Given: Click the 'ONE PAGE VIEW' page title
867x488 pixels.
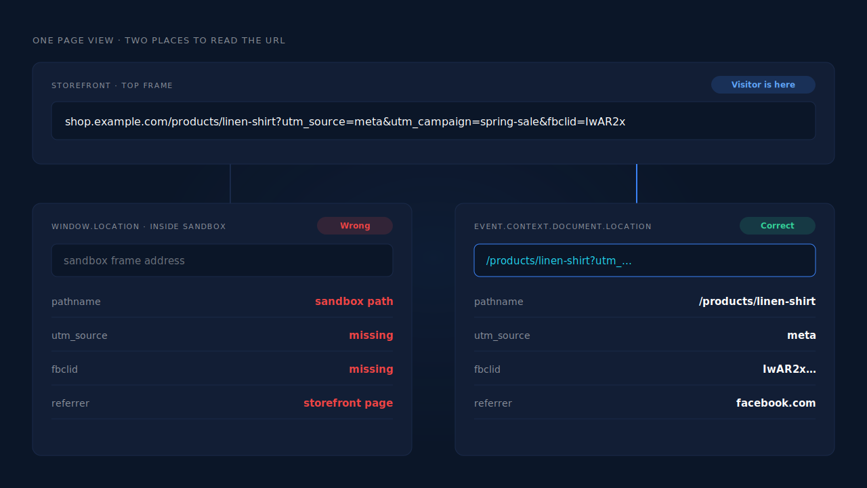Looking at the screenshot, I should click(x=159, y=41).
